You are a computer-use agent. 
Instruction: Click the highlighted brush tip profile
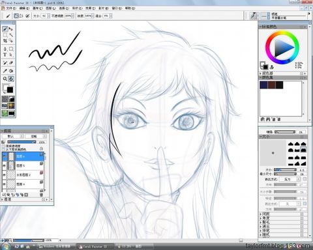coord(303,150)
